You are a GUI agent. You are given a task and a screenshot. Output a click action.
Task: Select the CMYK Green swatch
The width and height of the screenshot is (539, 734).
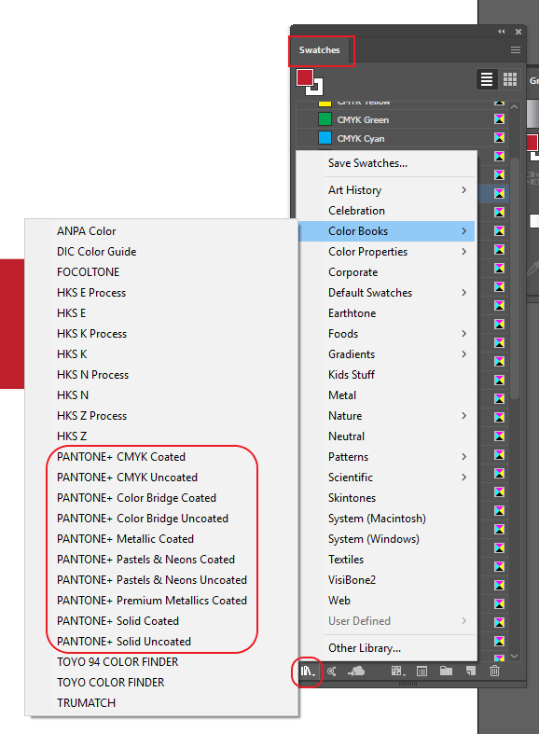point(402,119)
